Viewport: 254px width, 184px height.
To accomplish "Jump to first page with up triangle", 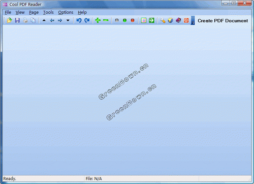I will 44,20.
